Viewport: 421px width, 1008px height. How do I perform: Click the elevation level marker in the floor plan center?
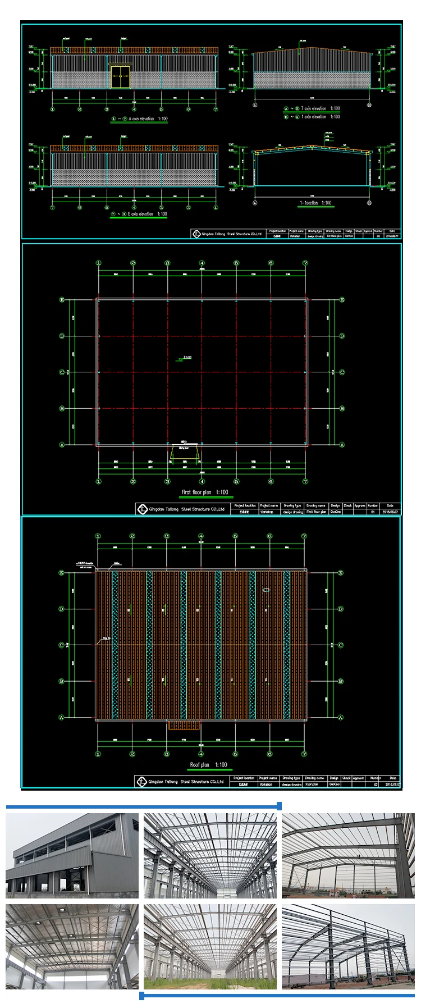click(x=184, y=357)
